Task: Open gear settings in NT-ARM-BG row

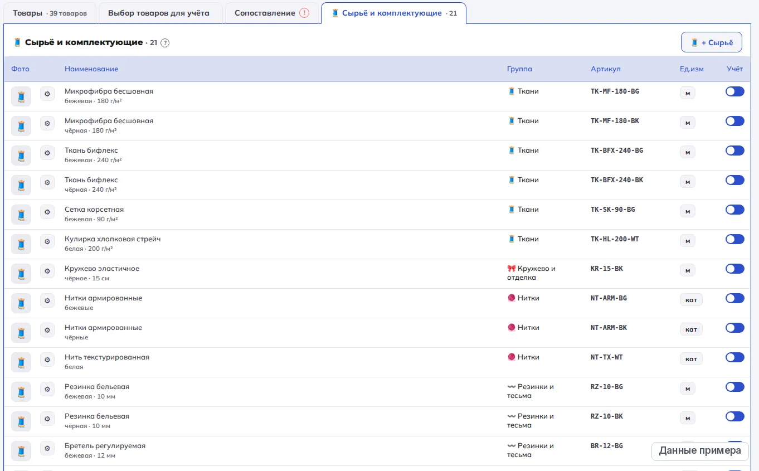Action: (x=47, y=300)
